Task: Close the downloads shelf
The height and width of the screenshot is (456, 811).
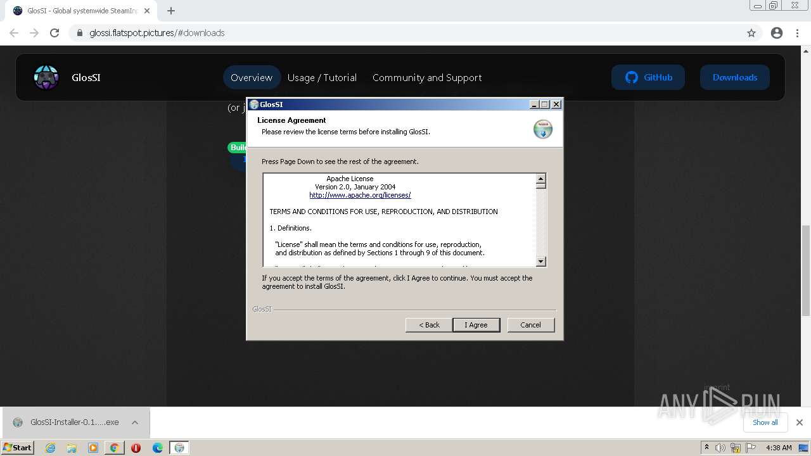Action: [x=799, y=422]
